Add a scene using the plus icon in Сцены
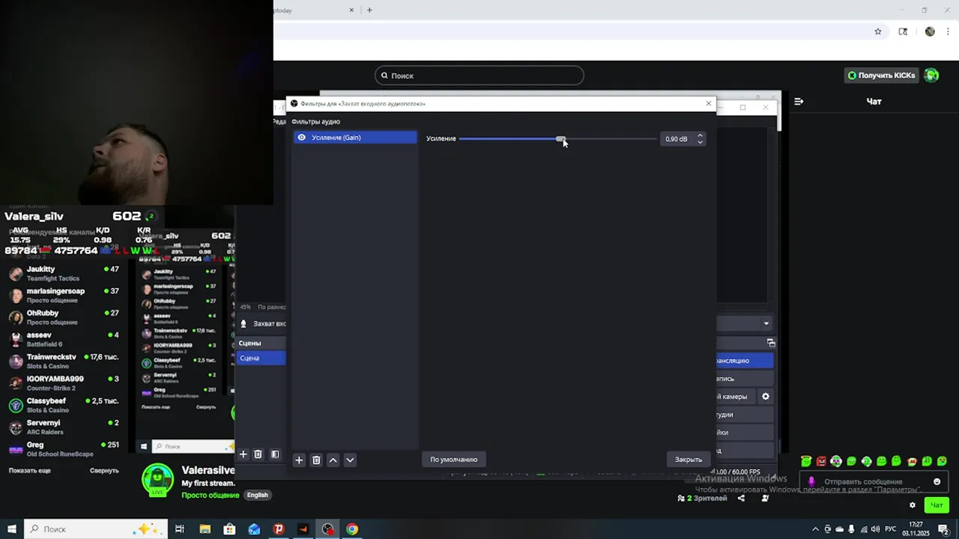The image size is (959, 539). [243, 454]
